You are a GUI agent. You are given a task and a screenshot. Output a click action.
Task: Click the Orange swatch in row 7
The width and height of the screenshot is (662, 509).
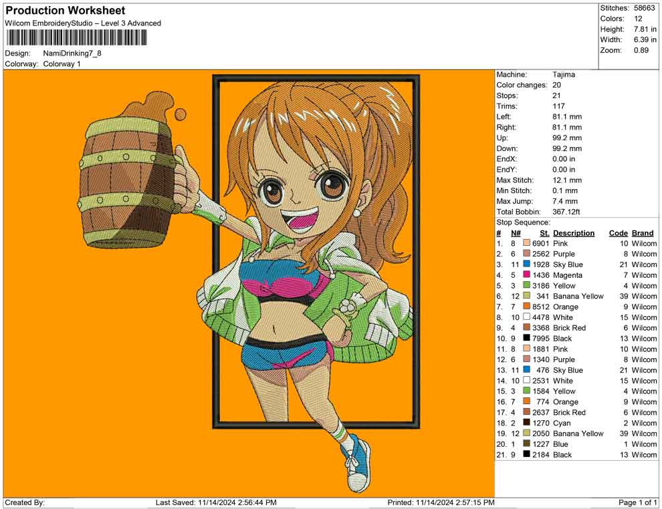click(x=526, y=307)
